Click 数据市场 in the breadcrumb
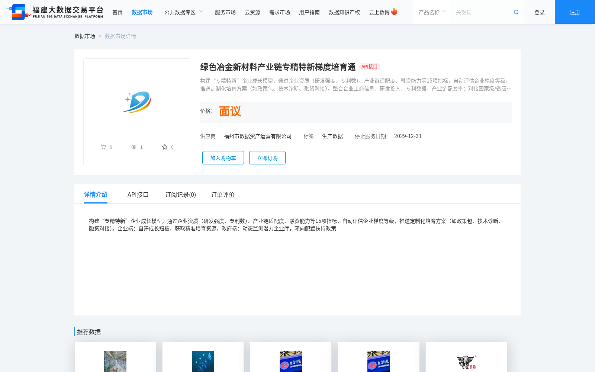Image resolution: width=595 pixels, height=372 pixels. pos(85,36)
